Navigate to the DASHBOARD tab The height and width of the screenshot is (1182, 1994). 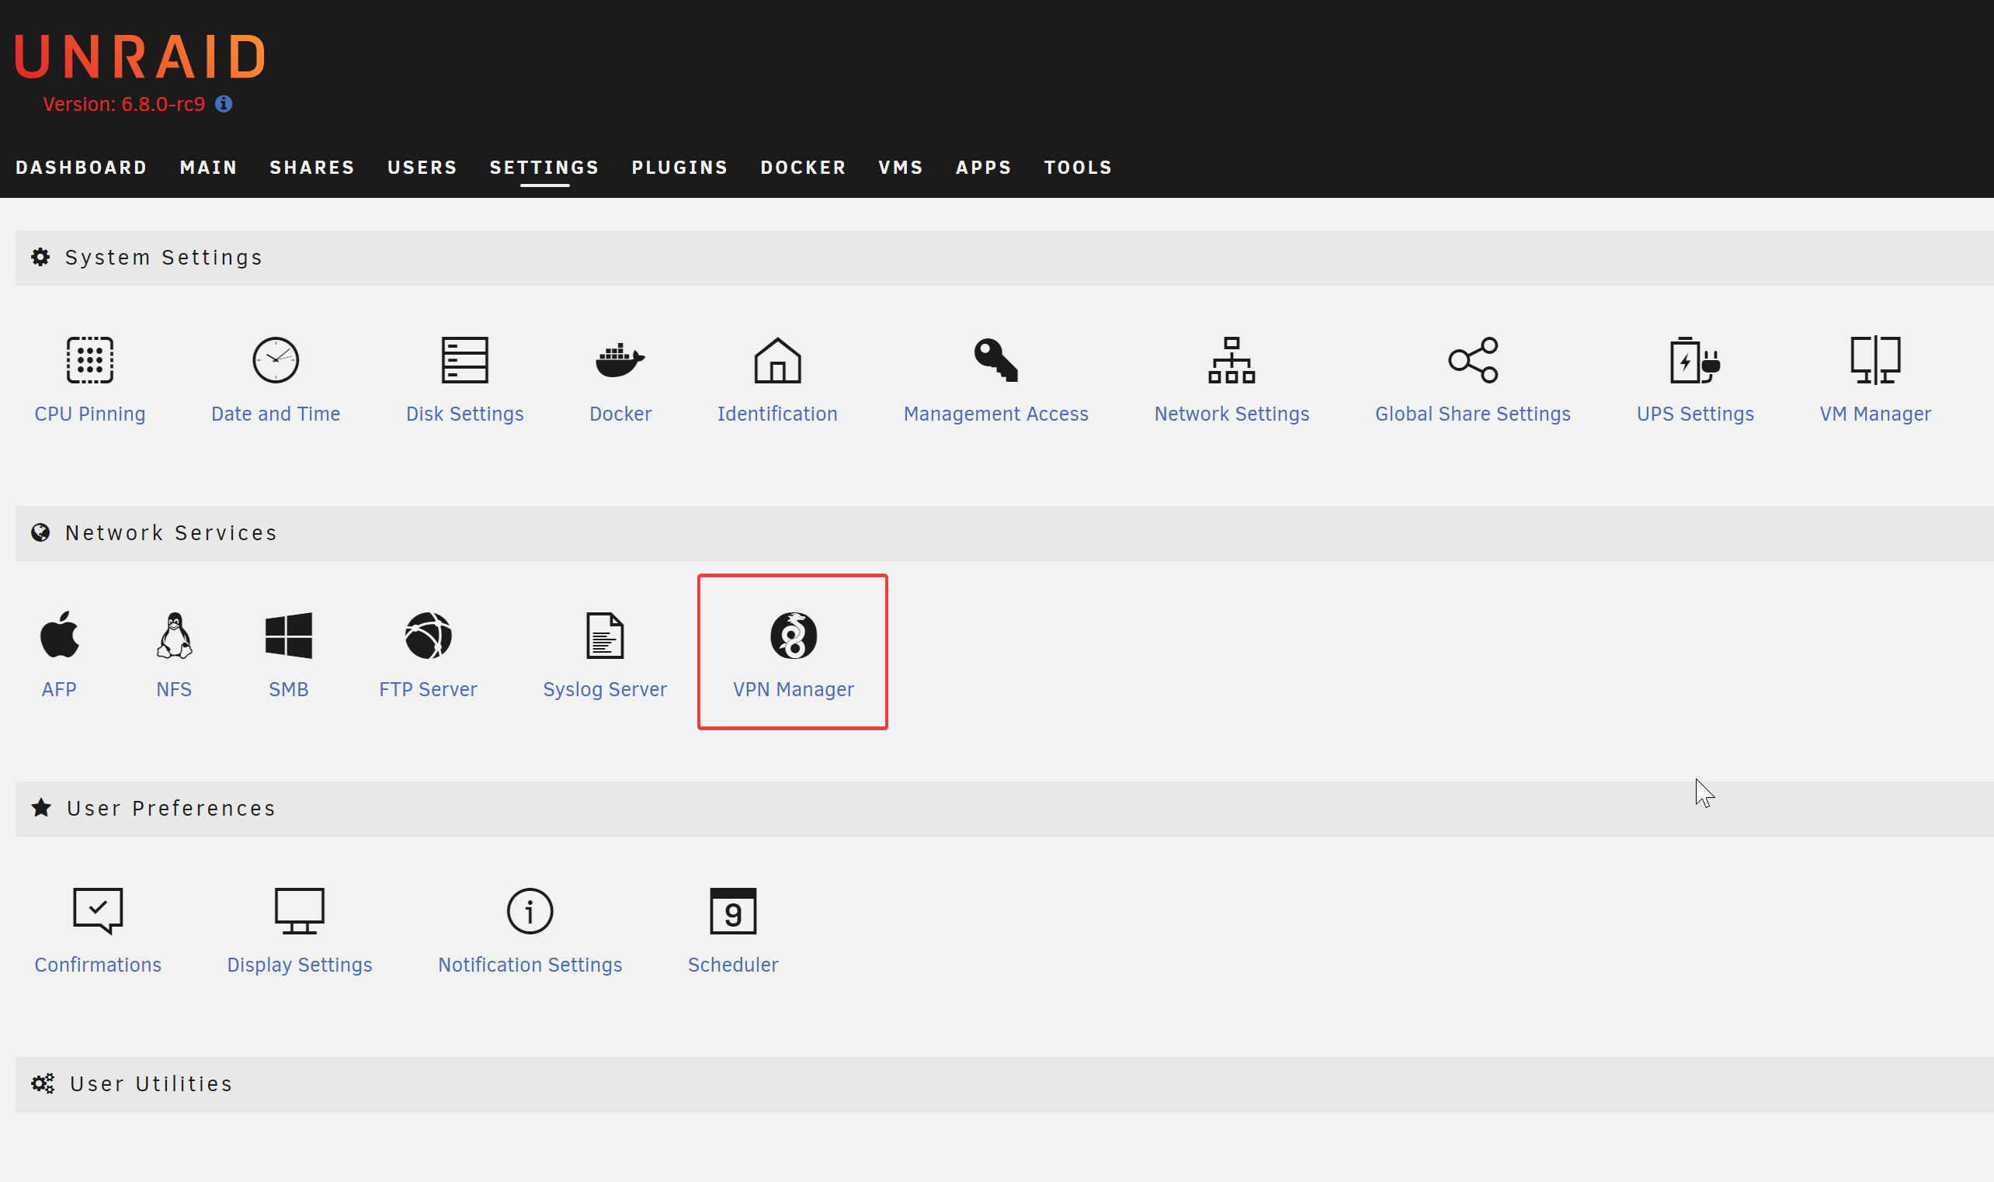tap(82, 166)
